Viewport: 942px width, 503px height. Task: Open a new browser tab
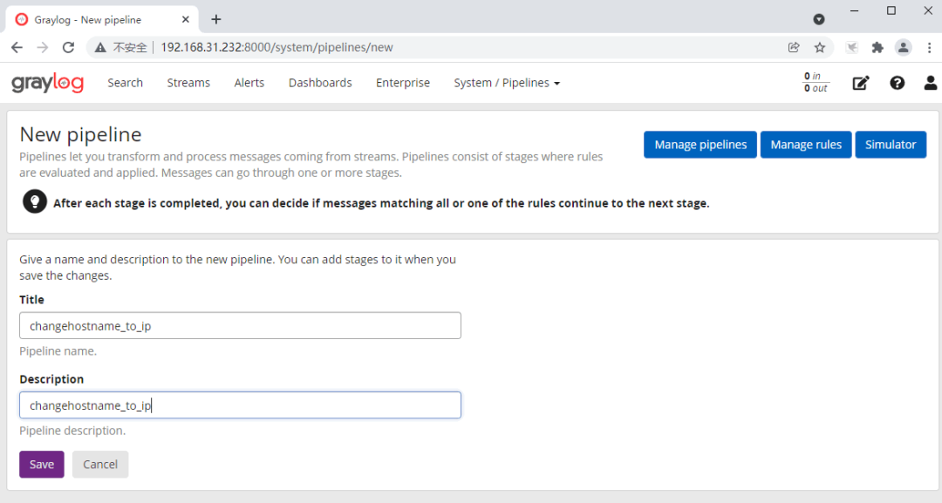pyautogui.click(x=216, y=19)
